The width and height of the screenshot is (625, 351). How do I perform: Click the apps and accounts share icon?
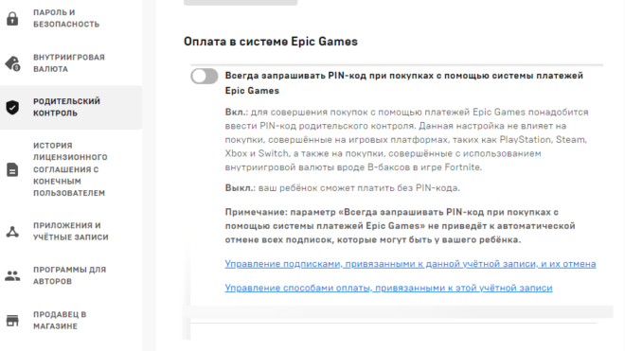12,232
